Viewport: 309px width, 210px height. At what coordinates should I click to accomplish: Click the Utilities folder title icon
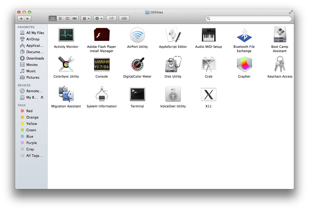point(147,12)
